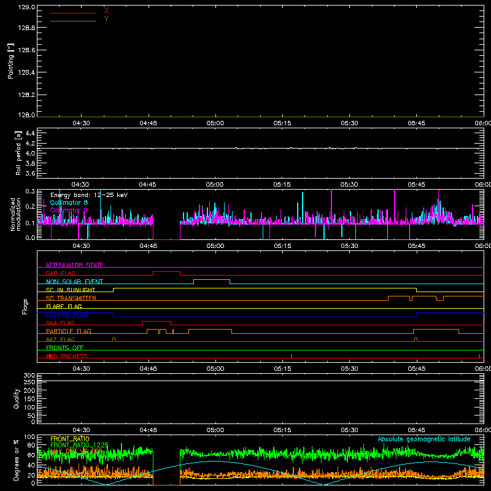Click the MAX_DET_VS_TOT legend entry
The height and width of the screenshot is (491, 491).
click(76, 451)
